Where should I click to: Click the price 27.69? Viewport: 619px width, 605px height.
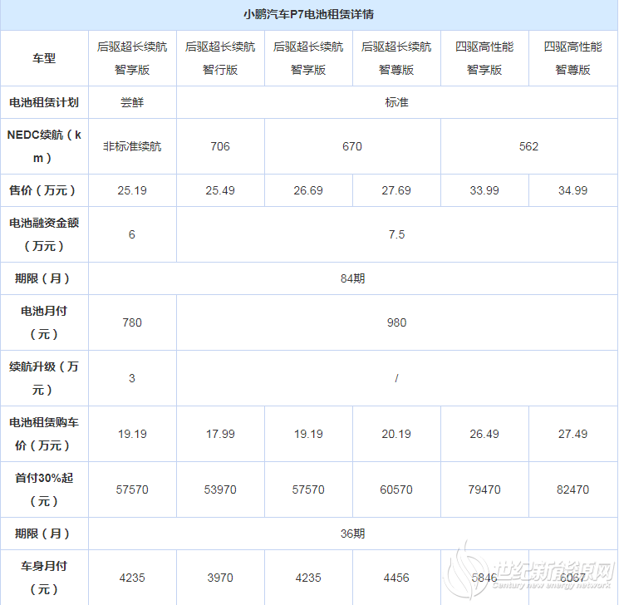[x=396, y=190]
